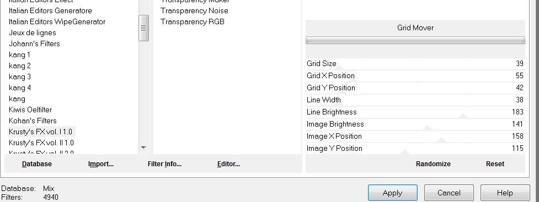Screen dimensions: 539x202
Task: Adjust the Image X Position slider
Action: [415, 136]
